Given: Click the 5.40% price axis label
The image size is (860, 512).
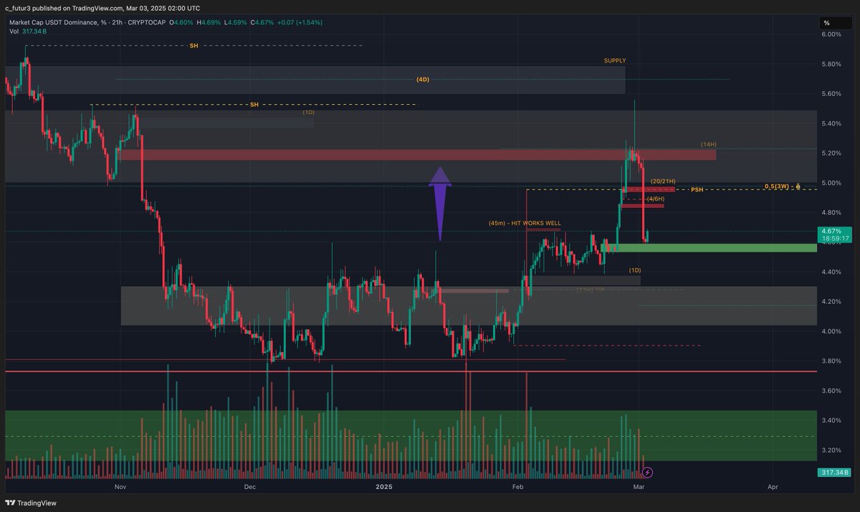Looking at the screenshot, I should point(831,123).
